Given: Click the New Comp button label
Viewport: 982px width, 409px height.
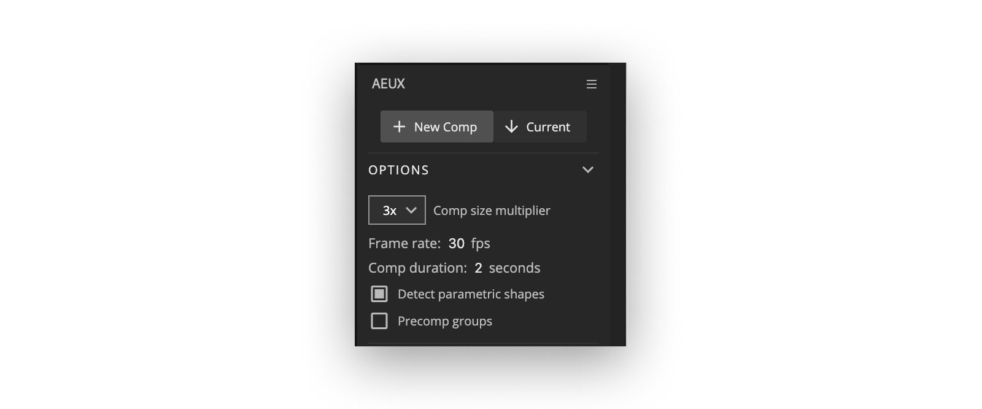Looking at the screenshot, I should pos(445,127).
